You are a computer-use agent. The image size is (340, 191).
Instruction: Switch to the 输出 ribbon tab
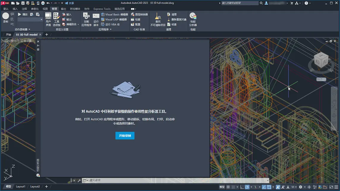pos(63,9)
